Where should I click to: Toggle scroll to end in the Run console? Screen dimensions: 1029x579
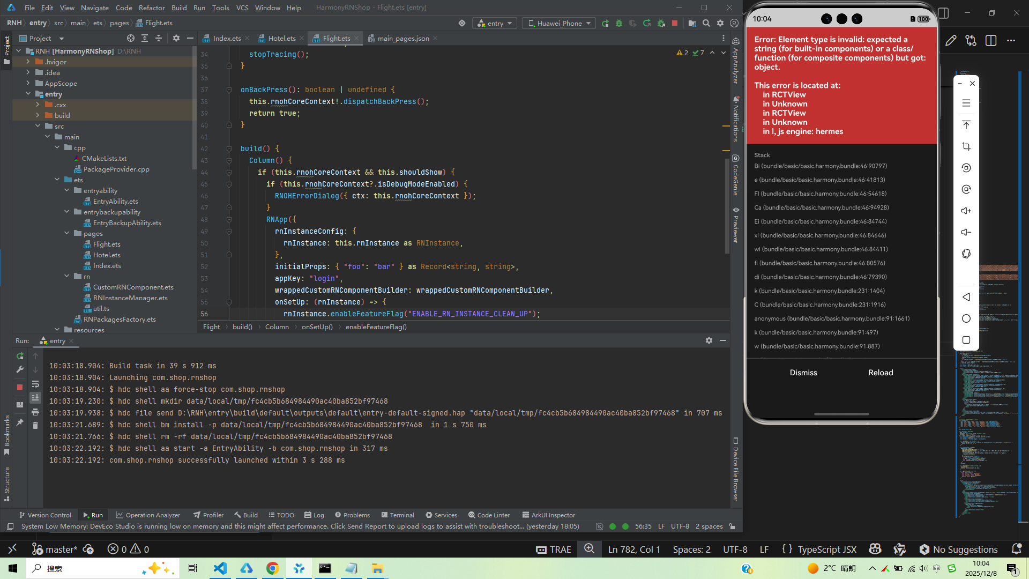pyautogui.click(x=35, y=398)
